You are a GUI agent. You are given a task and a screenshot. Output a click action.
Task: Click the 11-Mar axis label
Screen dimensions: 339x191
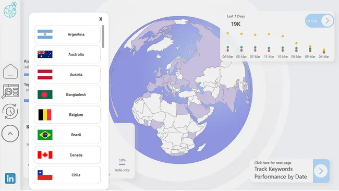(x=269, y=57)
